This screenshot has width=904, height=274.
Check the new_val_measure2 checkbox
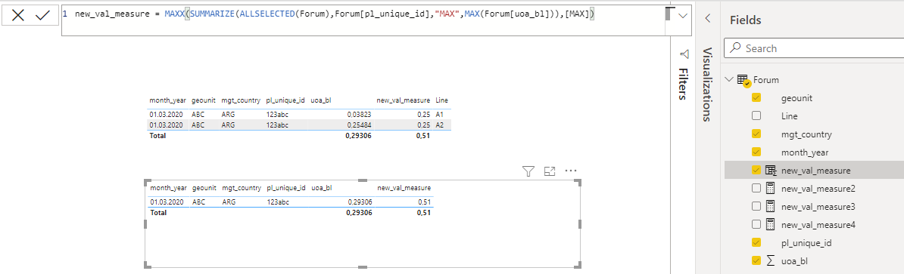click(756, 189)
